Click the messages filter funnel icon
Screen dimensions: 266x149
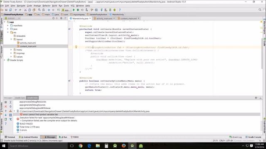pos(10,120)
